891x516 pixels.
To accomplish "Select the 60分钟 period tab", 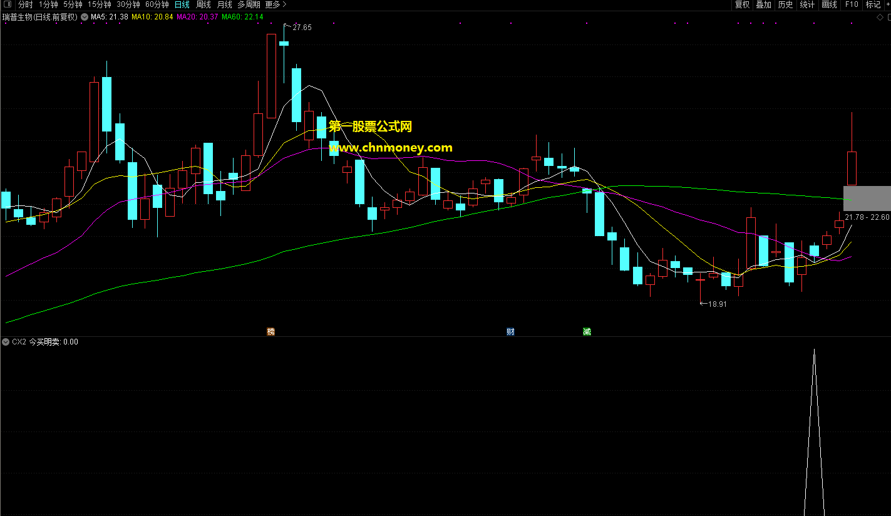I will 157,4.
